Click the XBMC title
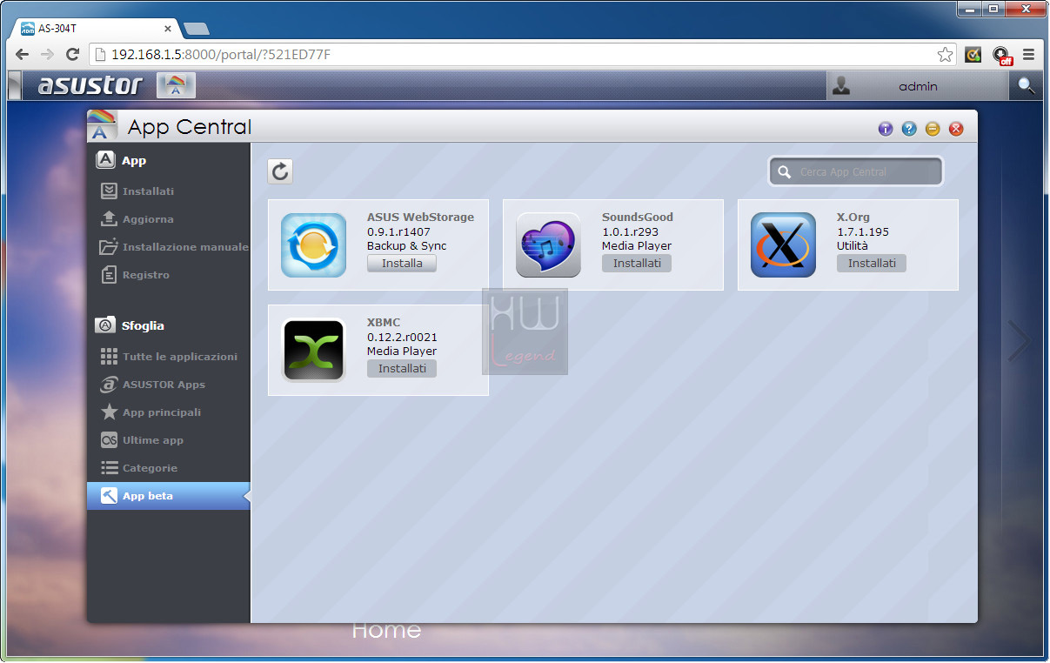This screenshot has width=1050, height=663. tap(384, 323)
